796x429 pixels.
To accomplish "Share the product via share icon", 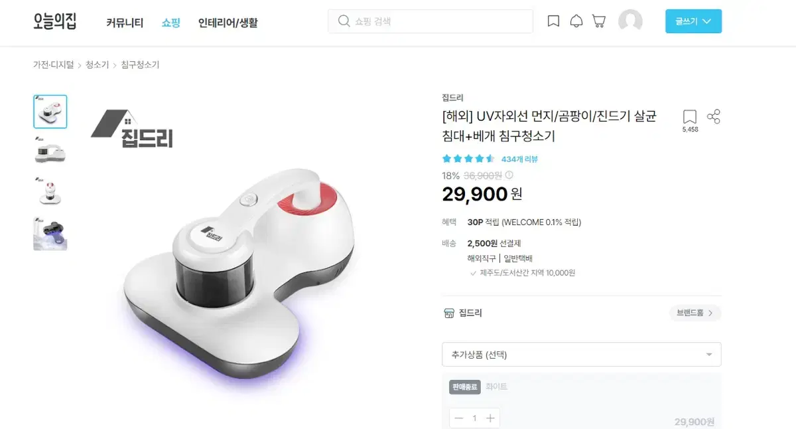I will point(714,117).
